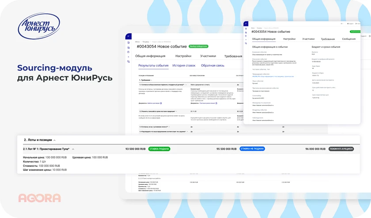
Task: Toggle chevron on requirement 1.4 row
Action: click(x=187, y=132)
